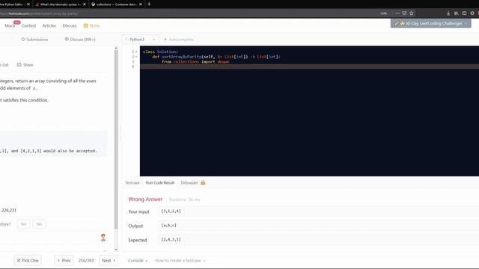The image size is (479, 269).
Task: Toggle the Autocomplete option
Action: pyautogui.click(x=179, y=40)
